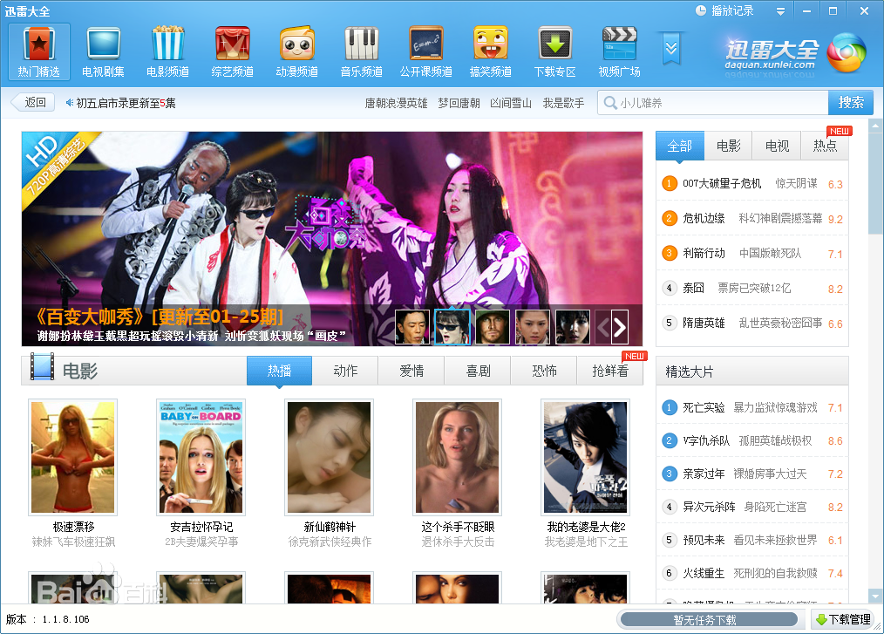Select the 爱情 movie tab
Screen dimensions: 884x634
(x=411, y=371)
